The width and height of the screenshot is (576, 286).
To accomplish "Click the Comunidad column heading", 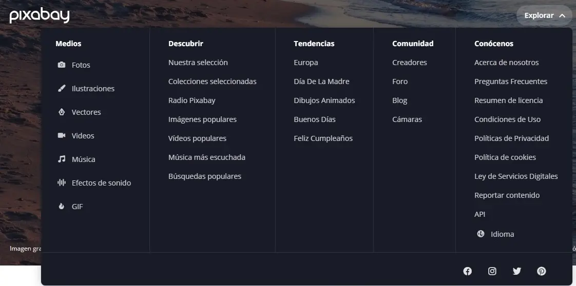I will [413, 43].
